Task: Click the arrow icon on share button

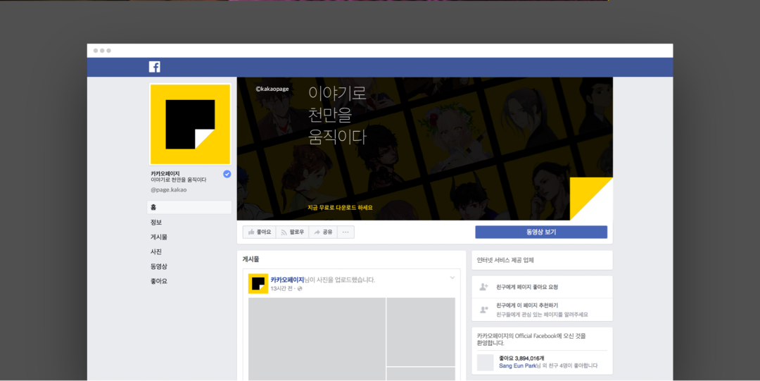Action: point(317,232)
